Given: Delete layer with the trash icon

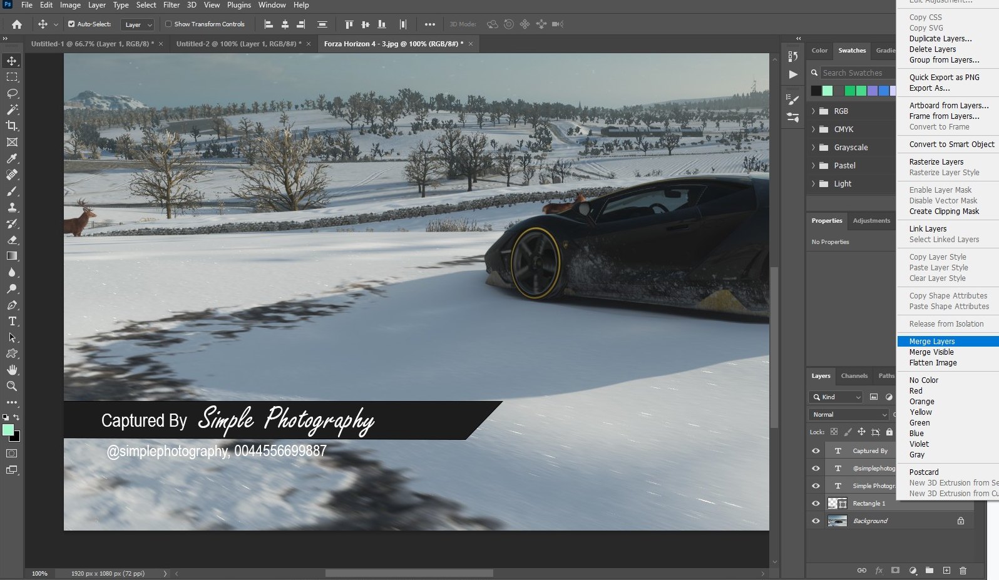Looking at the screenshot, I should pos(963,570).
